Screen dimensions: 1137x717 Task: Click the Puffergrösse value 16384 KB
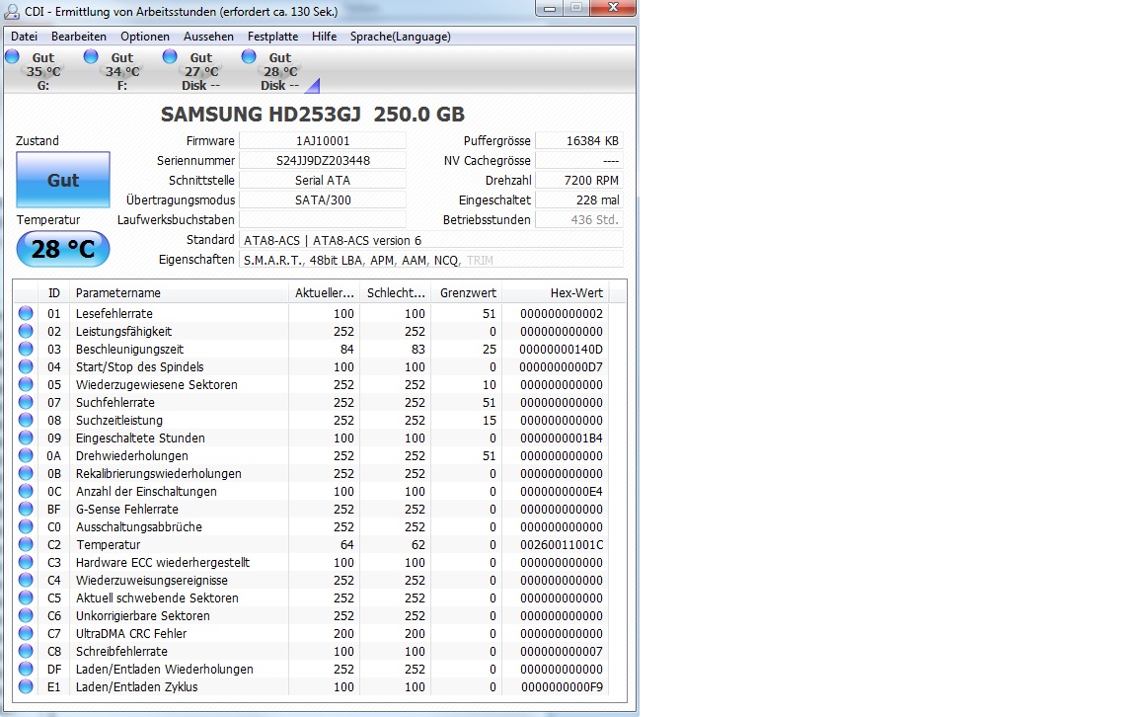[x=578, y=141]
